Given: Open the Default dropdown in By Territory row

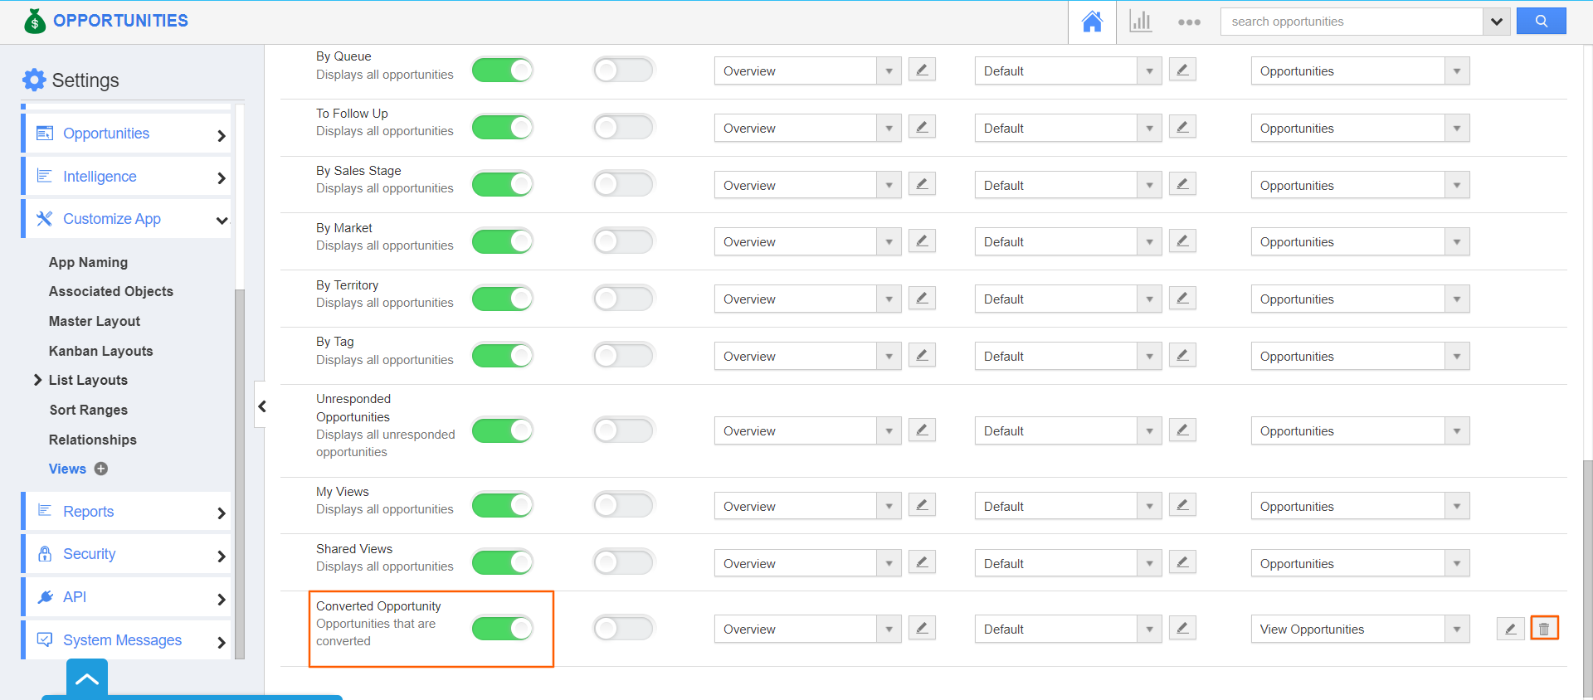Looking at the screenshot, I should tap(1068, 299).
